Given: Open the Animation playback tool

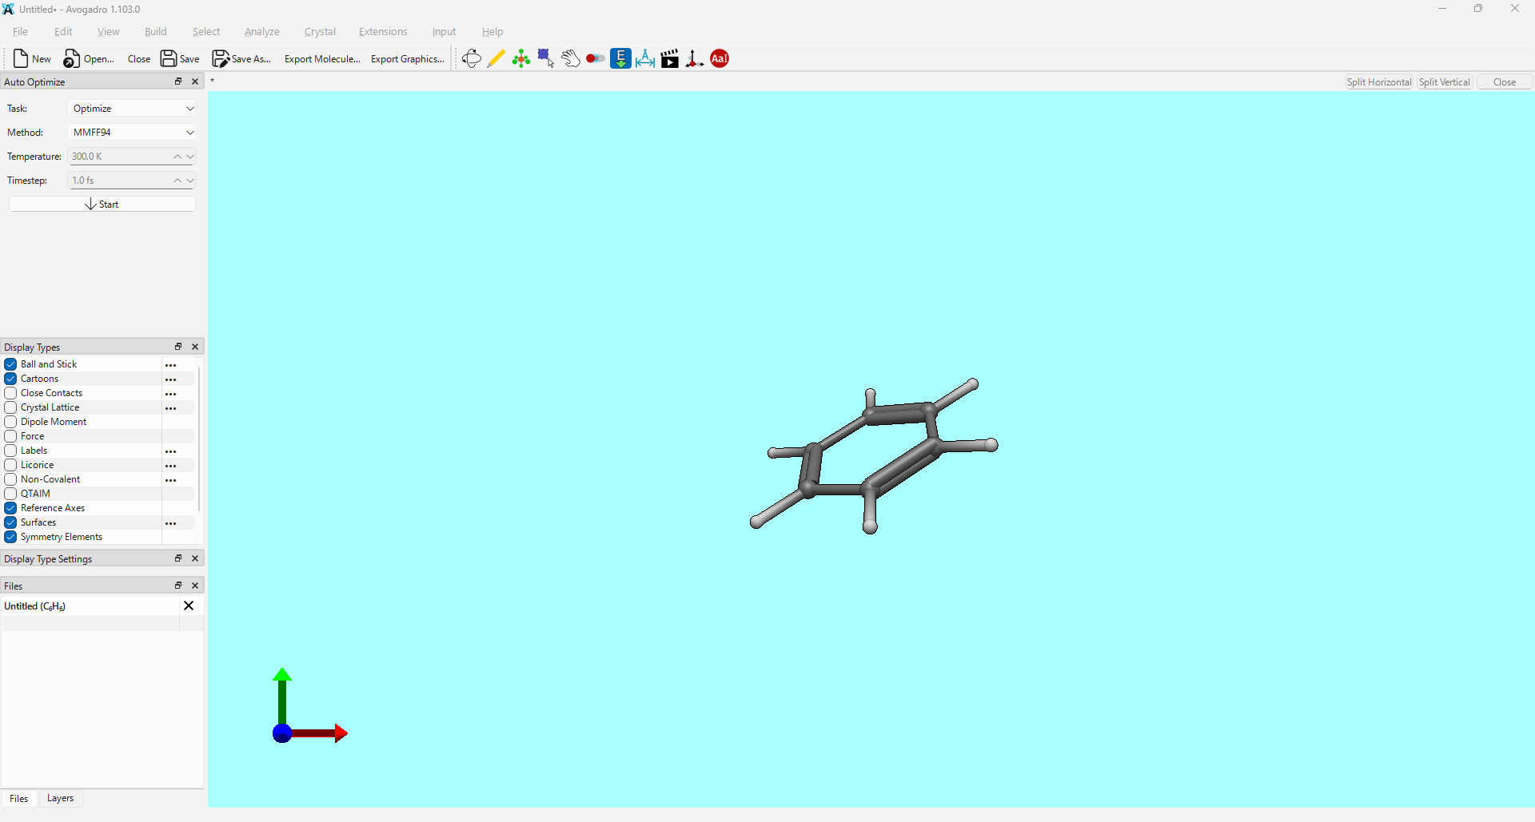Looking at the screenshot, I should [x=670, y=58].
